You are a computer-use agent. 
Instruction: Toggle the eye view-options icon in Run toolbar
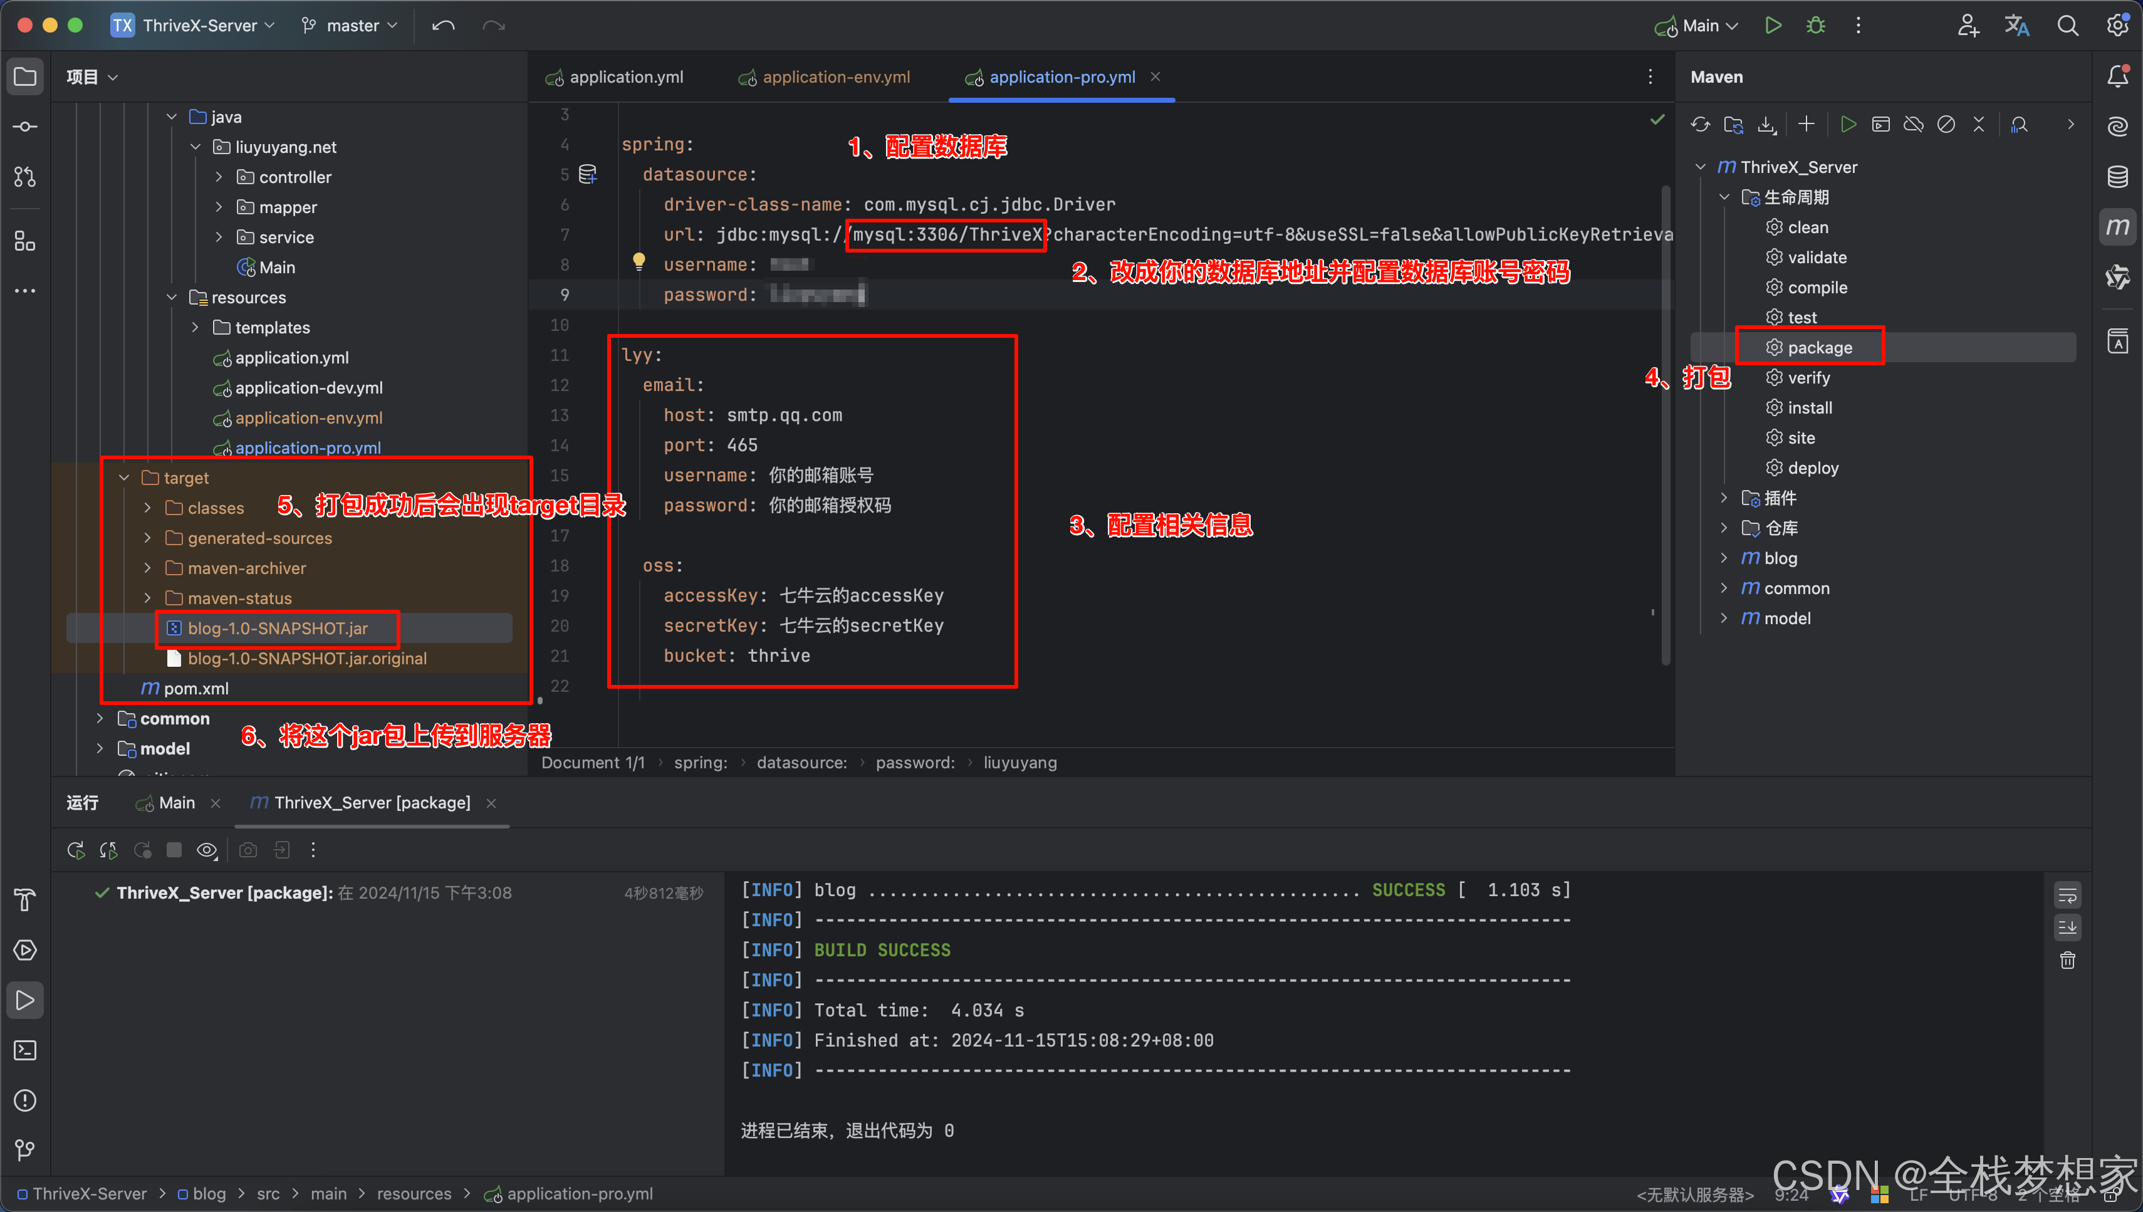206,850
